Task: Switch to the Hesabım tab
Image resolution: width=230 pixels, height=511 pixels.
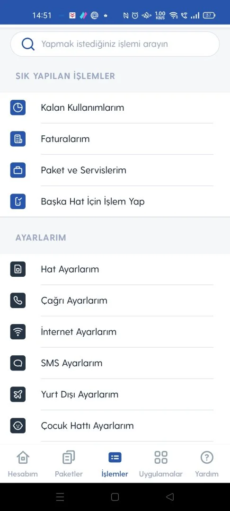Action: tap(23, 464)
